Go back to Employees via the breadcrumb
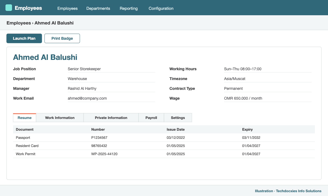Viewport: 328px width, 196px height. [x=19, y=23]
